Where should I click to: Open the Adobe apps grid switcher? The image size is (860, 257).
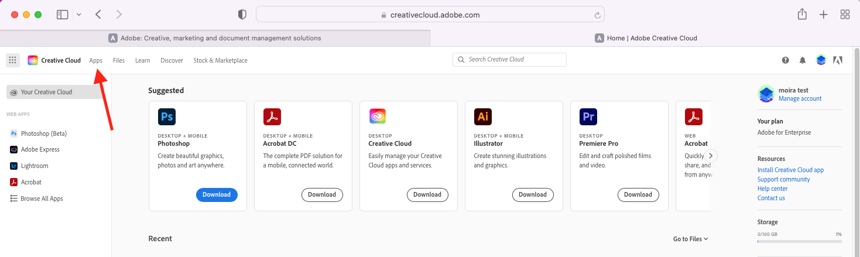pyautogui.click(x=13, y=60)
